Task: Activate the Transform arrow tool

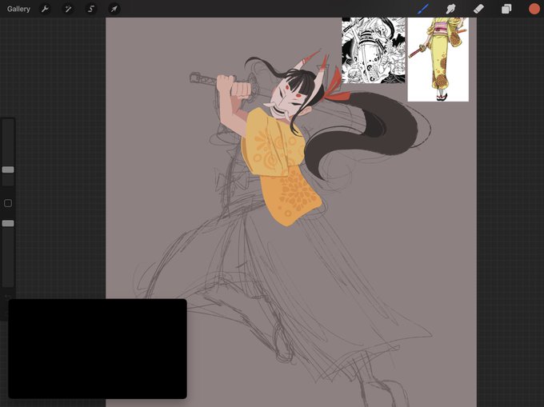Action: pyautogui.click(x=114, y=9)
